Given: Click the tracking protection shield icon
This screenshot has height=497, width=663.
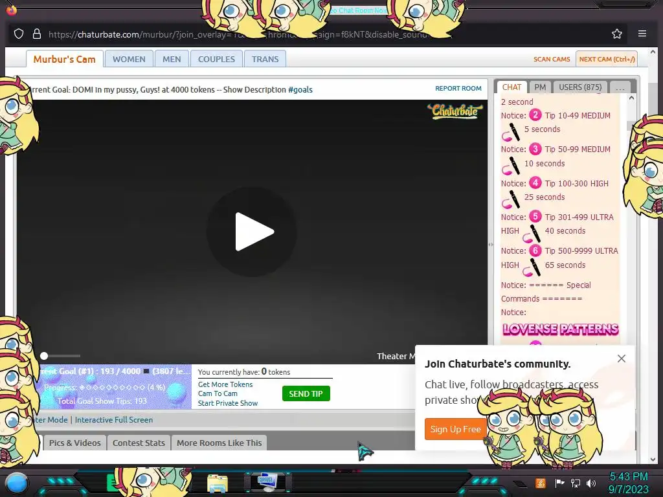Looking at the screenshot, I should coord(19,34).
